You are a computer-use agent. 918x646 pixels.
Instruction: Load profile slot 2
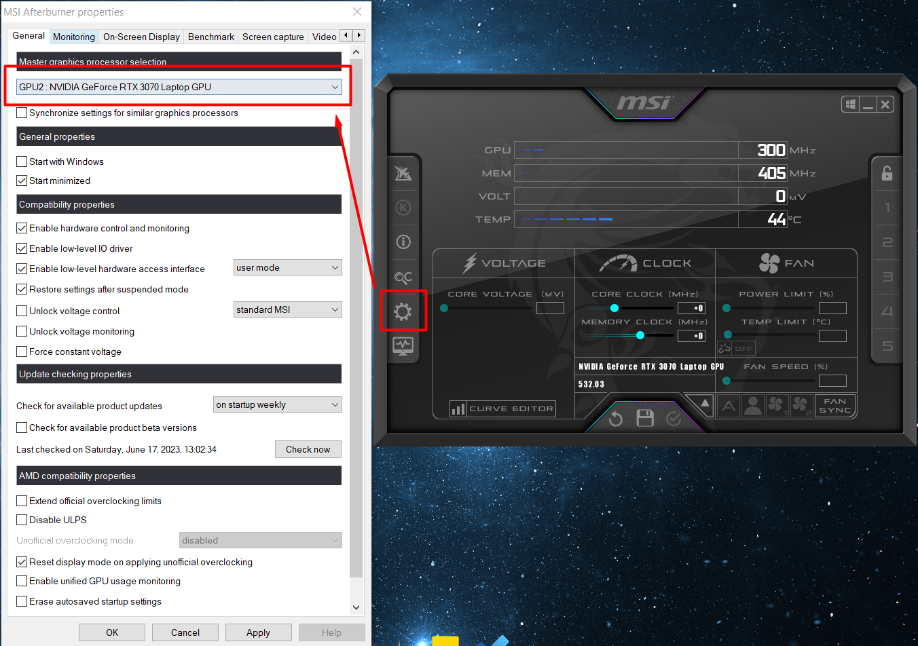(x=887, y=242)
